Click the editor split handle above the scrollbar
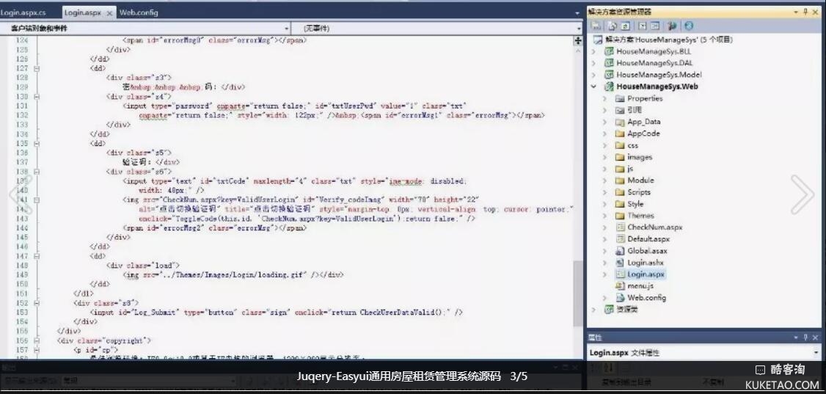Viewport: 826px width, 394px height. click(x=578, y=40)
